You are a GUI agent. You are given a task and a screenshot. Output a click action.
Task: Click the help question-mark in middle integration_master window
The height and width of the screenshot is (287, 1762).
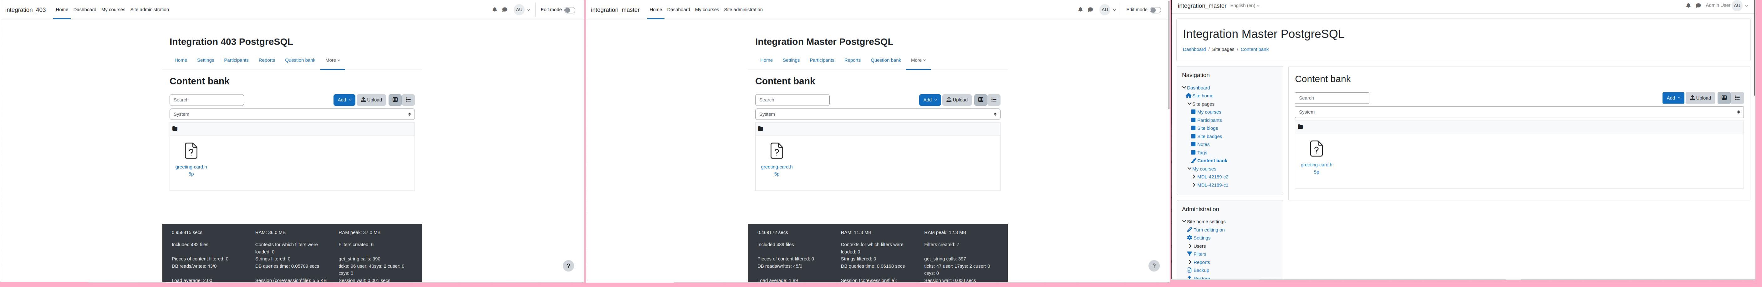[x=1154, y=266]
